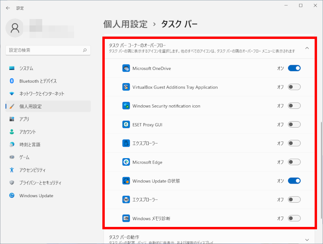Turn off the Microsoft OneDrive toggle
The width and height of the screenshot is (323, 244).
[x=294, y=68]
